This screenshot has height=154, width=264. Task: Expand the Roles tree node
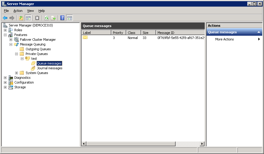pyautogui.click(x=5, y=30)
